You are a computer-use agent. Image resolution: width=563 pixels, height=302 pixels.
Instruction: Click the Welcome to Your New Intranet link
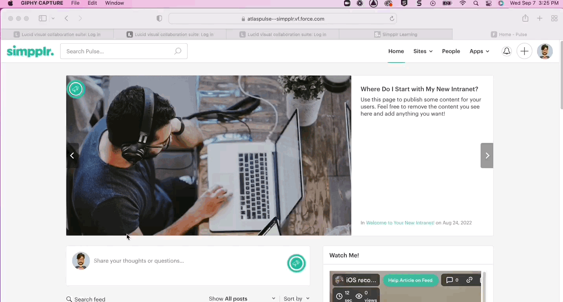[400, 223]
